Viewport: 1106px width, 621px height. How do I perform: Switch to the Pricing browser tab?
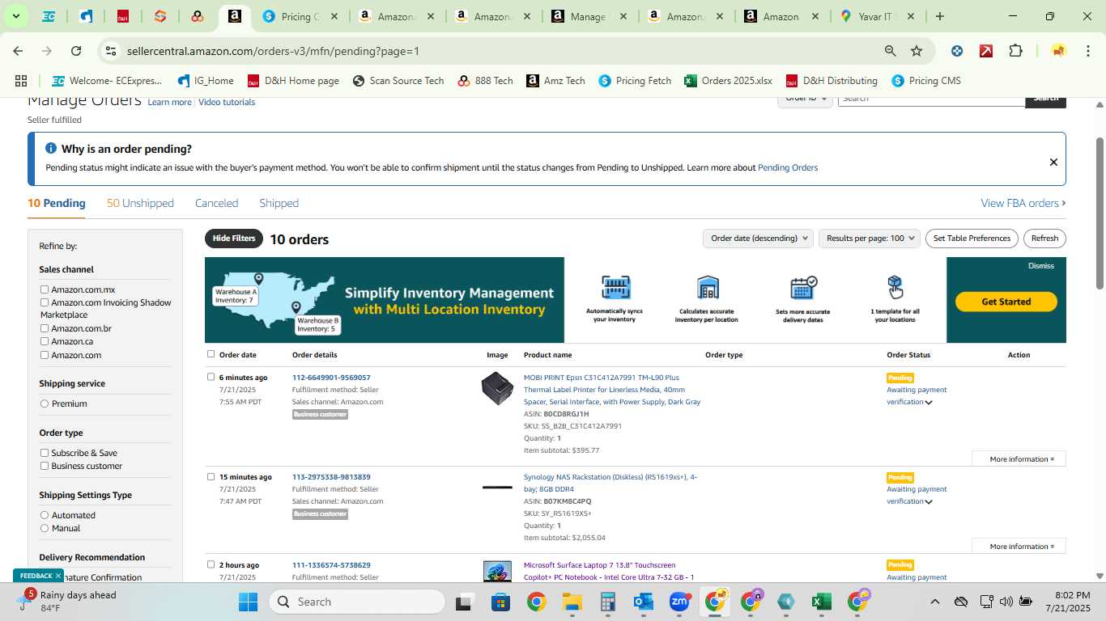[x=300, y=16]
